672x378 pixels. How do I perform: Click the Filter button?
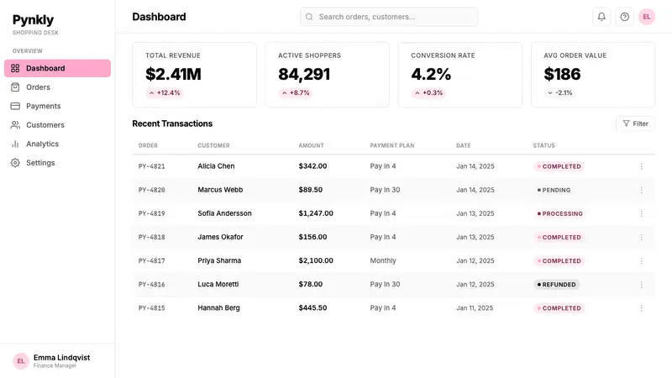[635, 123]
